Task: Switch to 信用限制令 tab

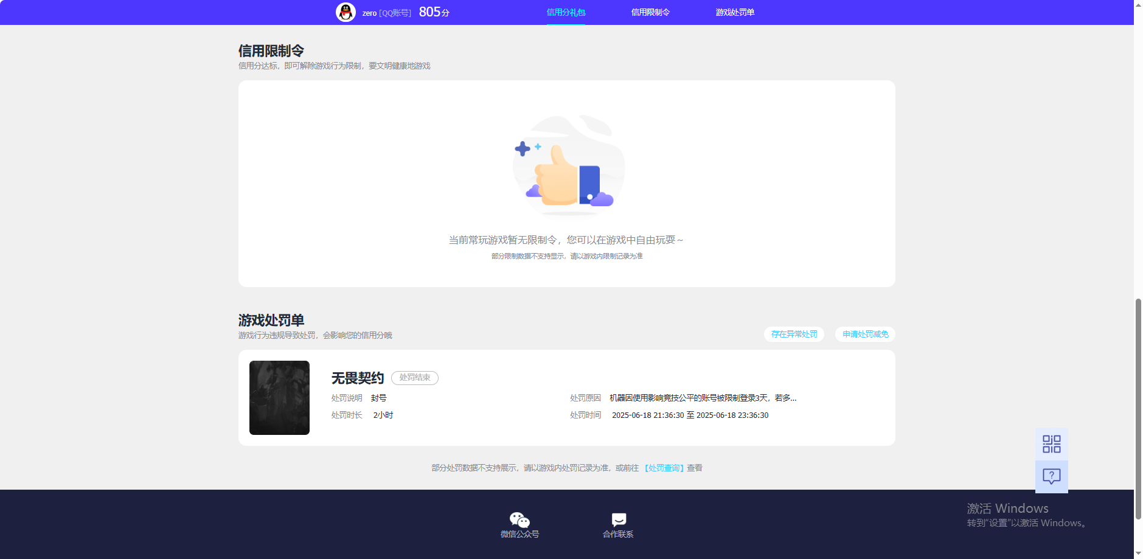Action: coord(650,12)
